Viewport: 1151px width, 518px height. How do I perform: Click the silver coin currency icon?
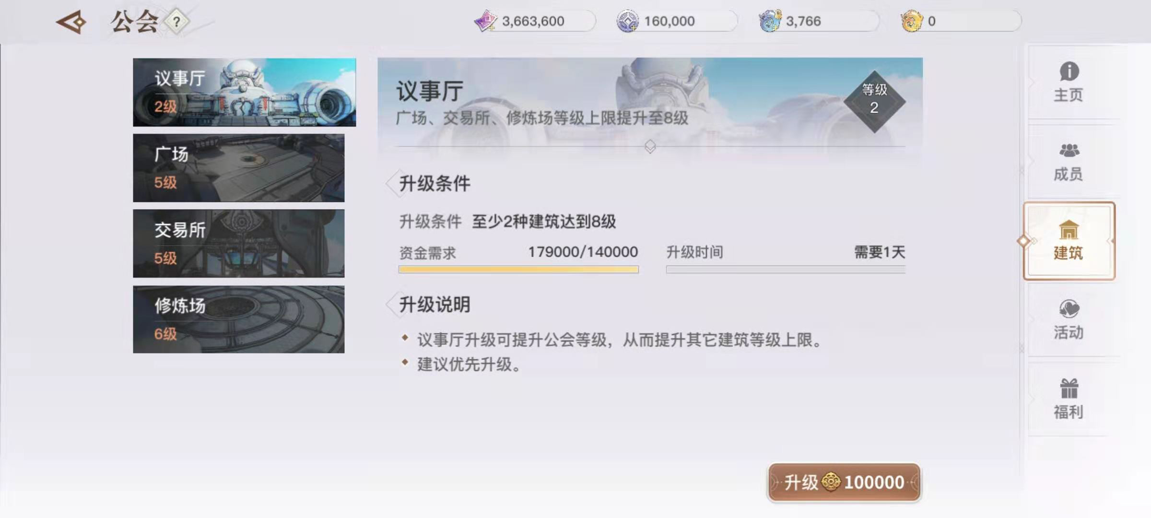click(x=627, y=21)
